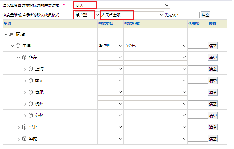Collapse the 中国 tree node
This screenshot has width=234, height=149.
coord(12,46)
